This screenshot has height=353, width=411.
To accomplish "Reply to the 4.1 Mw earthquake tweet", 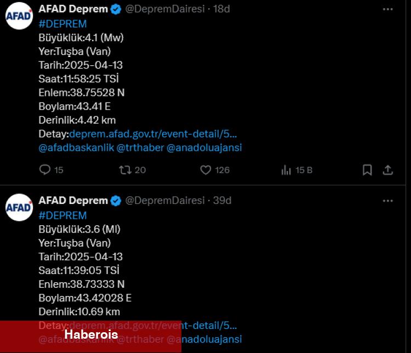I will coord(45,170).
